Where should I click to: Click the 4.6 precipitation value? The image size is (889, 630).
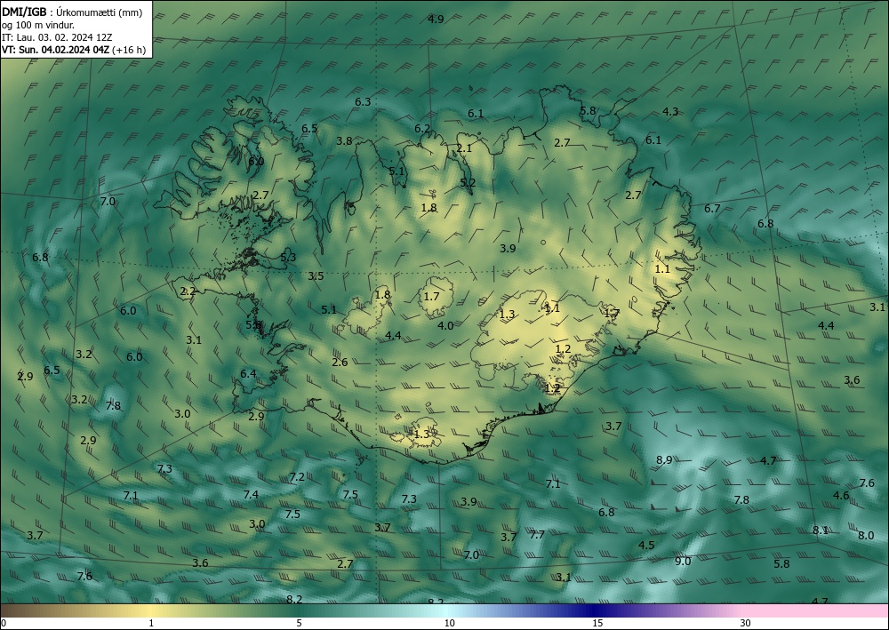pyautogui.click(x=841, y=496)
